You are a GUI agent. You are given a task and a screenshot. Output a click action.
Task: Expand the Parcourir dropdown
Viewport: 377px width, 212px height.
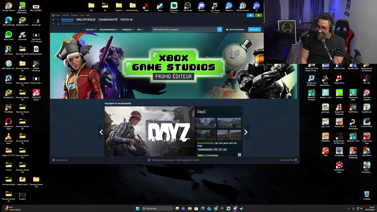[91, 29]
